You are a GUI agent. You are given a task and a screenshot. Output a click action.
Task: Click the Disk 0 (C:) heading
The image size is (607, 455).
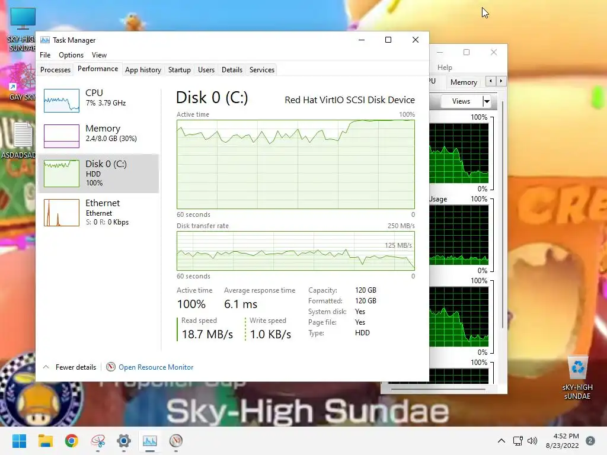click(212, 98)
